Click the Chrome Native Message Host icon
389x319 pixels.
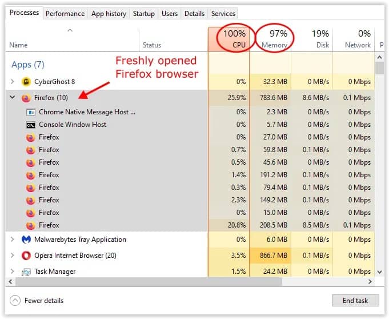[x=31, y=112]
